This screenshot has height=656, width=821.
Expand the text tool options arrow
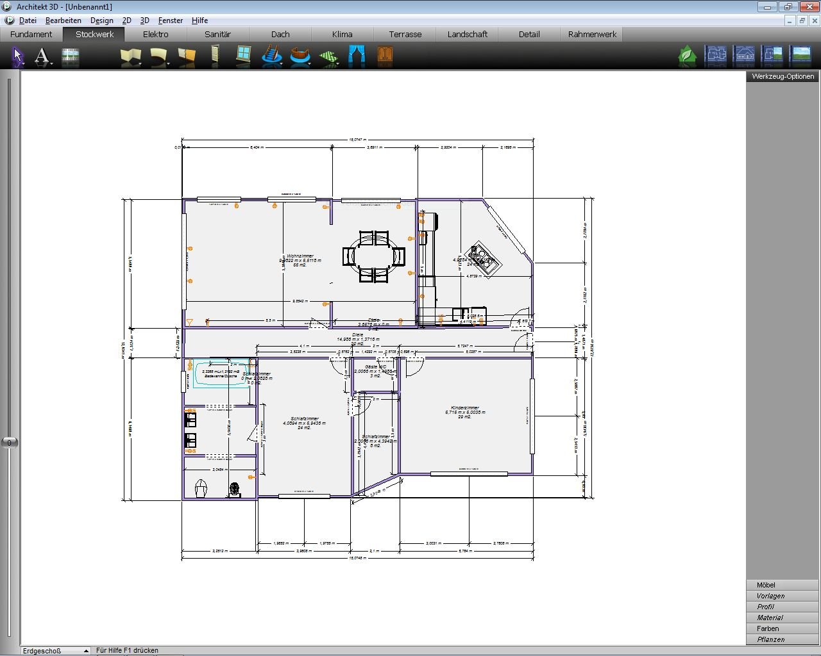point(52,64)
